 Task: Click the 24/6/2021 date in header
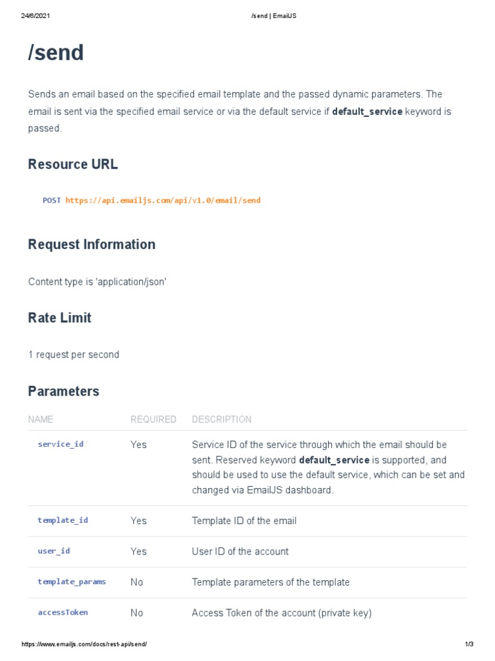tap(35, 15)
